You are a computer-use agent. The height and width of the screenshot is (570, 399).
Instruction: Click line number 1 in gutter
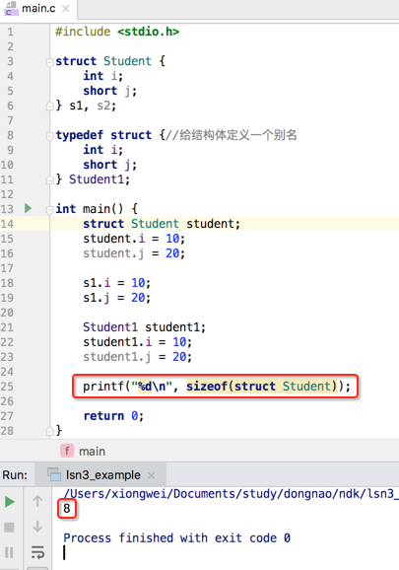(10, 32)
